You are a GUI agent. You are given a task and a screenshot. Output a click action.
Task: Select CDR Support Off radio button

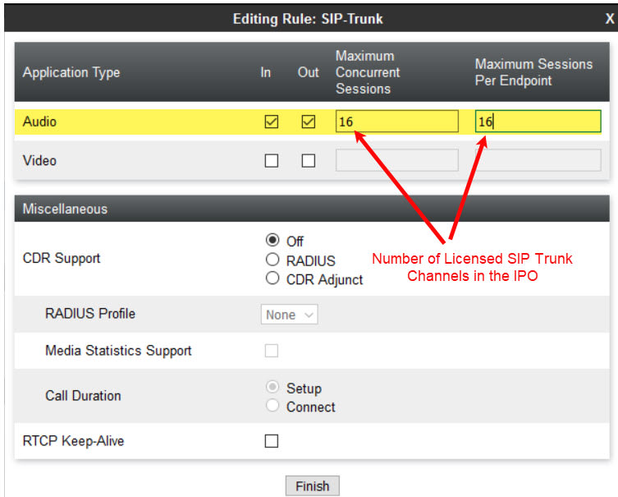(272, 239)
